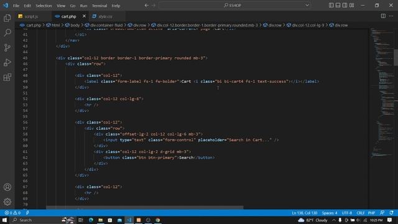
Task: Open the Run menu
Action: click(x=83, y=6)
